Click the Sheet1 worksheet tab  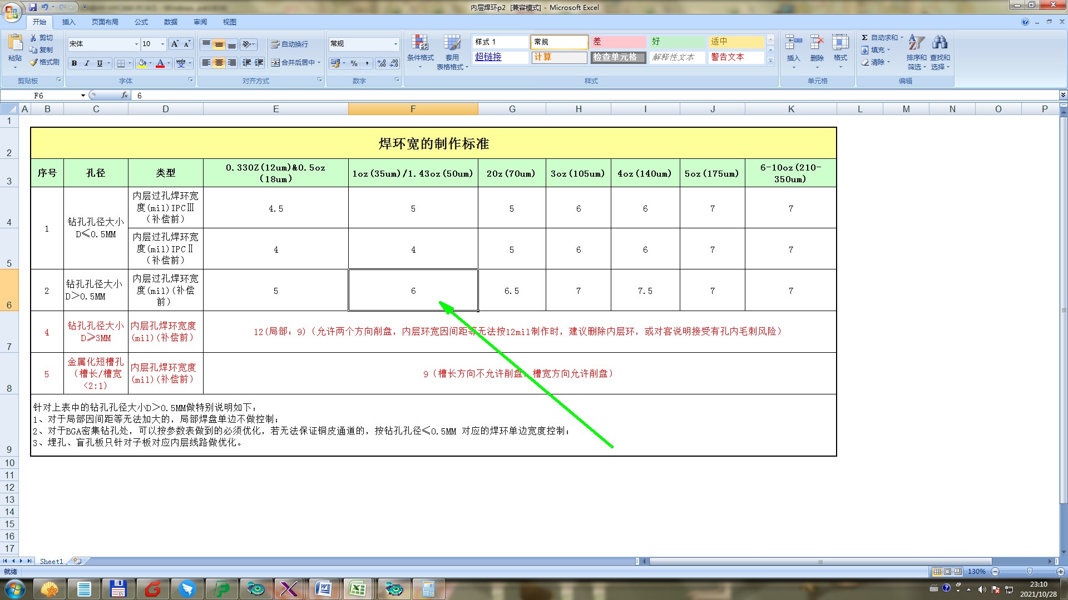tap(51, 561)
